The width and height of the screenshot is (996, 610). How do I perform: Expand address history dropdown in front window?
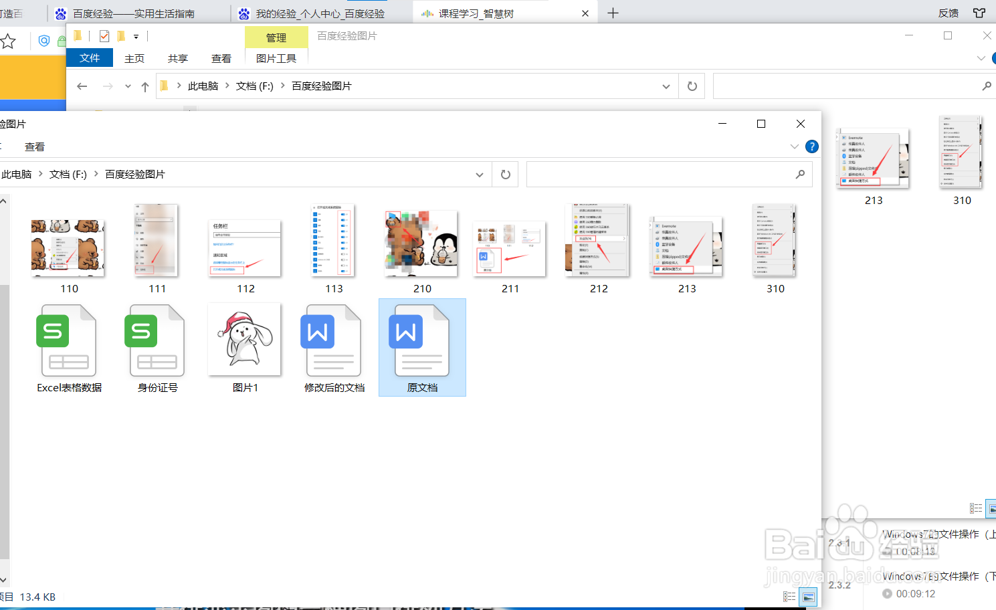[x=479, y=175]
